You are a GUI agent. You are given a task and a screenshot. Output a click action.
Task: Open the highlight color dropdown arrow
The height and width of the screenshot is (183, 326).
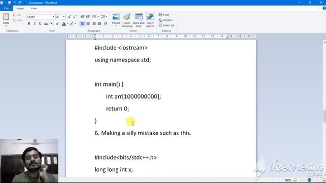75,24
